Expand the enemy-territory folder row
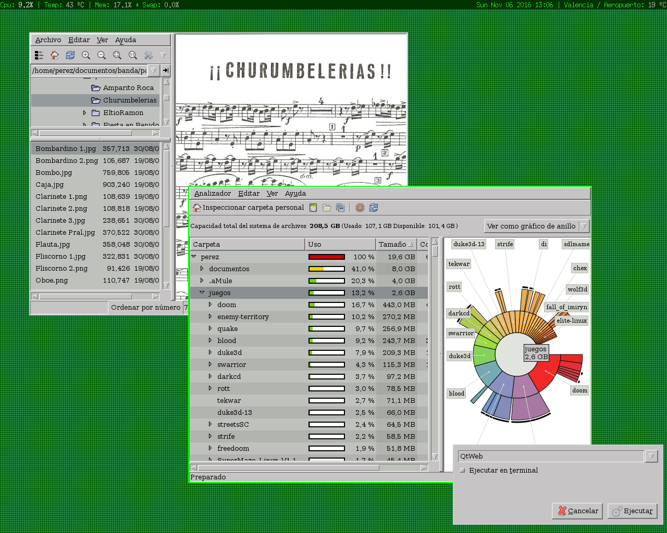667x533 pixels. pos(211,316)
